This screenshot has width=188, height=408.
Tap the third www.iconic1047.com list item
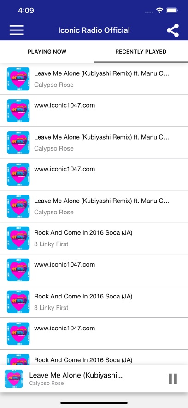click(x=94, y=270)
